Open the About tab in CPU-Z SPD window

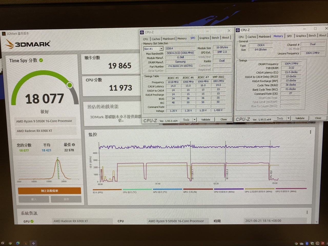[225, 37]
